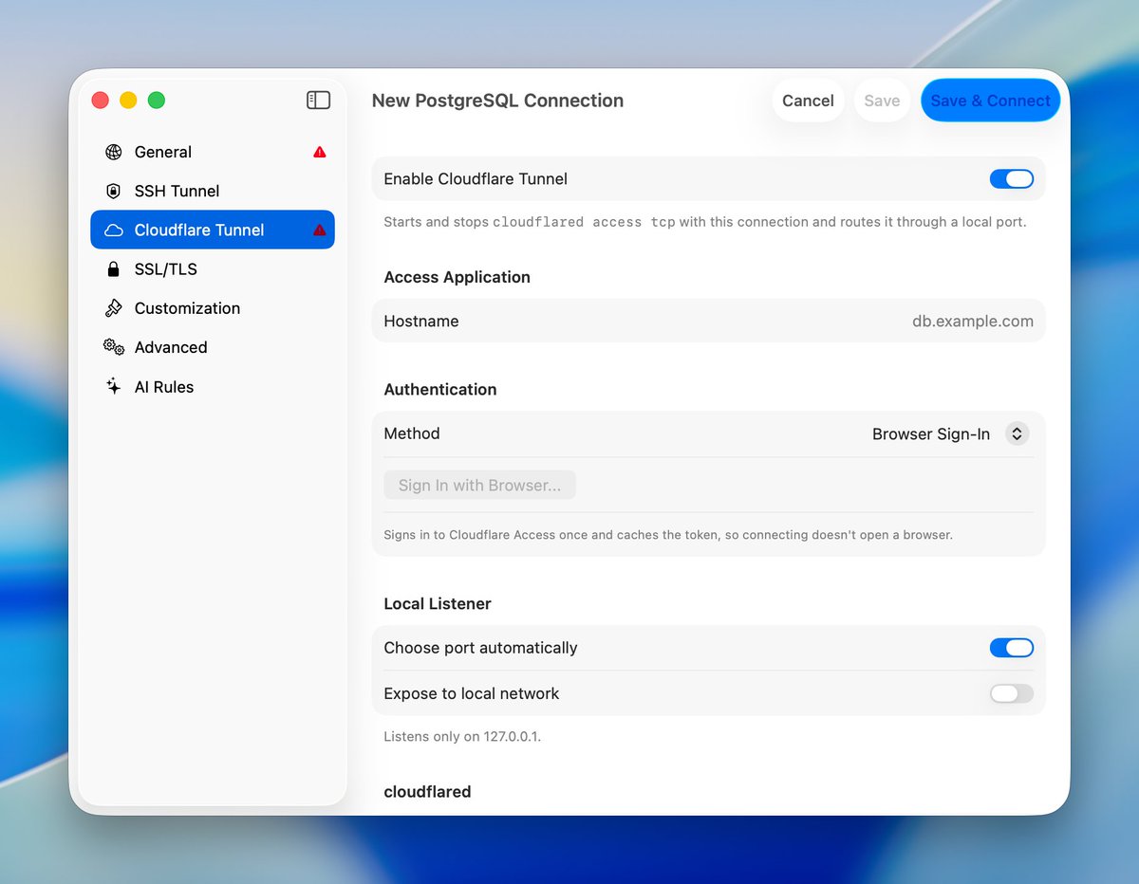Click the paintbrush icon beside Customization

tap(114, 308)
